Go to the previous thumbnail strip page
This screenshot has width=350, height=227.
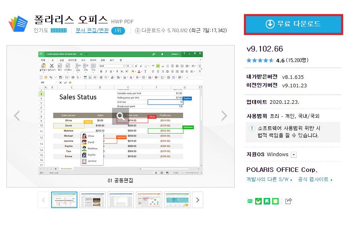44,200
